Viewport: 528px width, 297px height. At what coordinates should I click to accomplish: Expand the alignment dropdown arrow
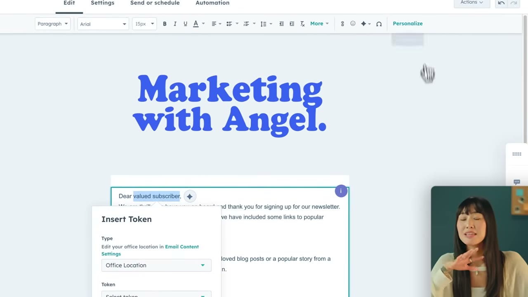pyautogui.click(x=220, y=24)
